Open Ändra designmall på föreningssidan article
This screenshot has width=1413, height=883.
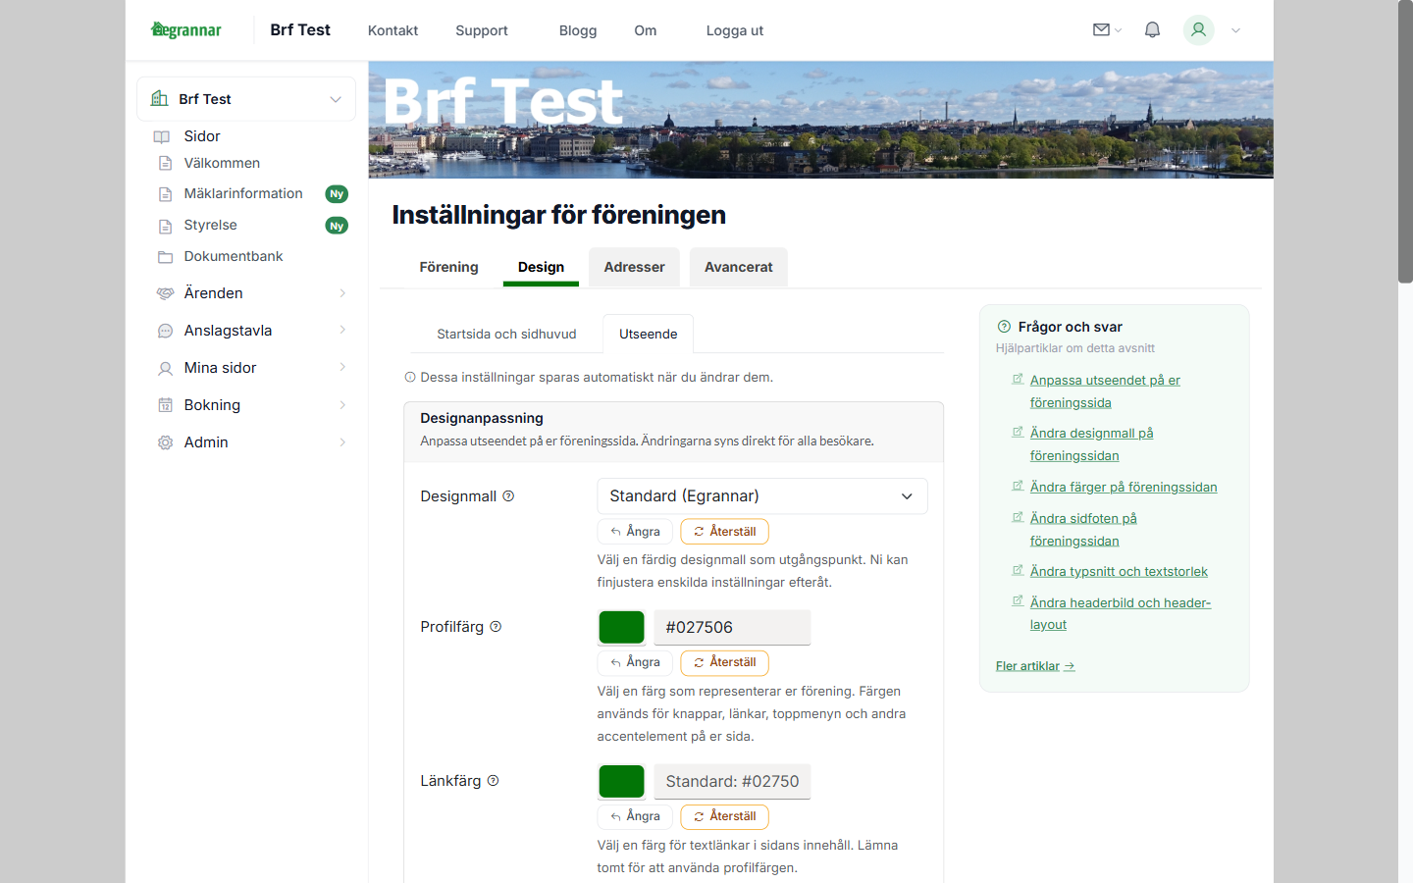tap(1091, 444)
